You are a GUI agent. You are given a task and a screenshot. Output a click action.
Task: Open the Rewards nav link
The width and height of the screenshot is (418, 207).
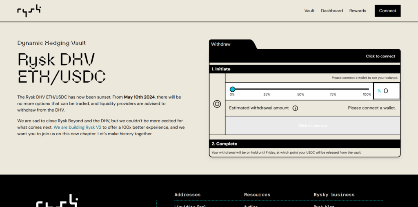click(x=358, y=11)
